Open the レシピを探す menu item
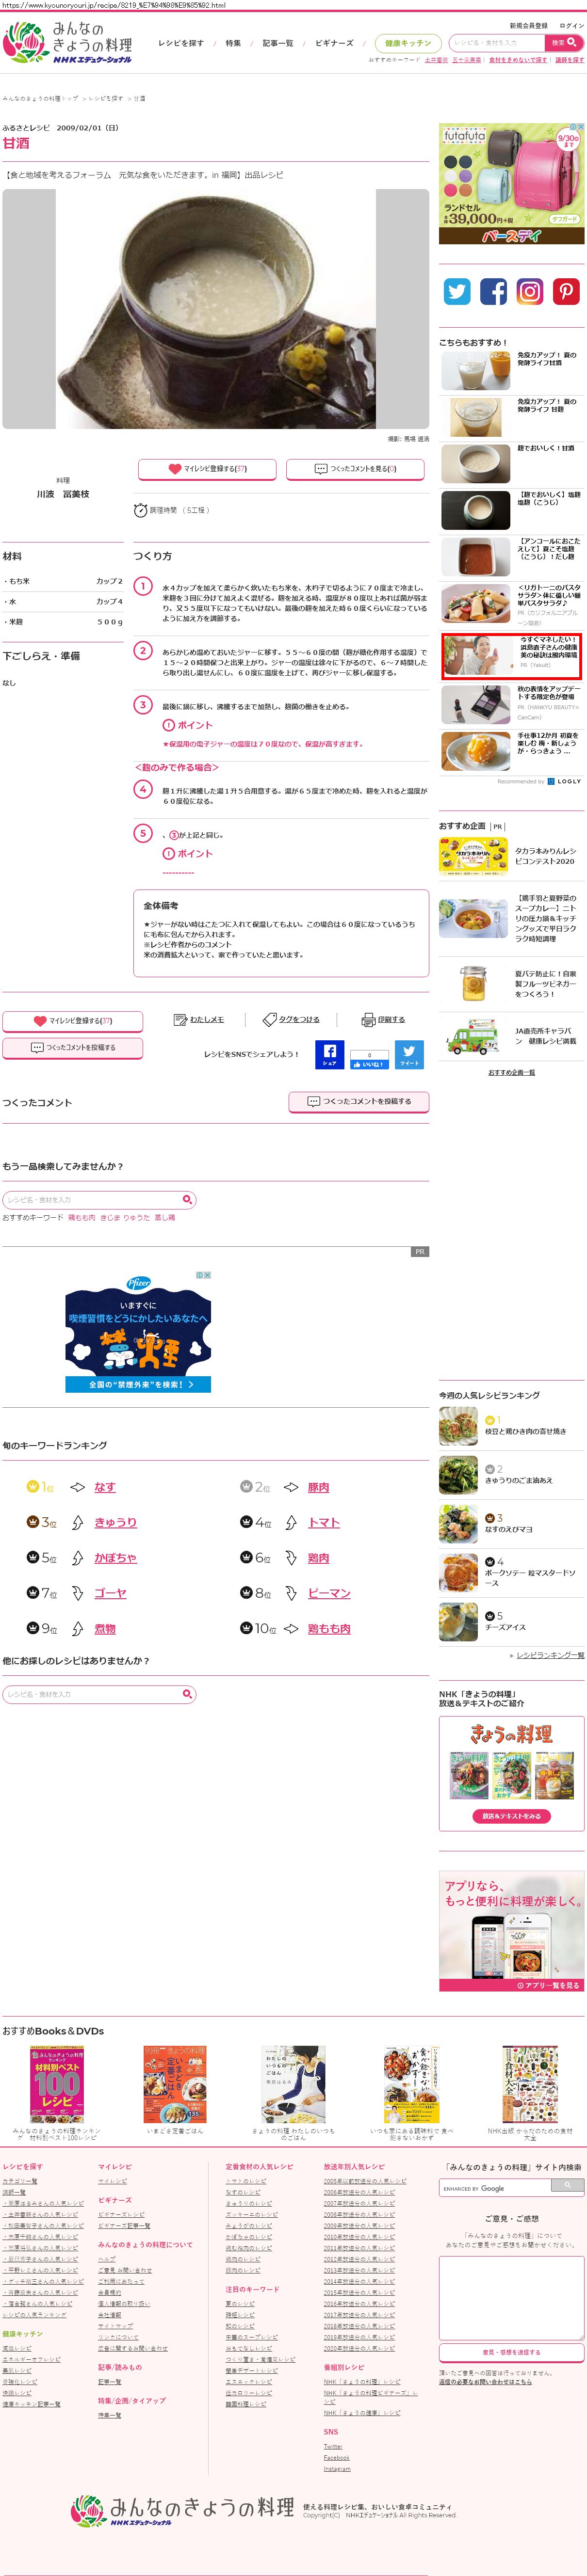The image size is (587, 2576). click(181, 43)
